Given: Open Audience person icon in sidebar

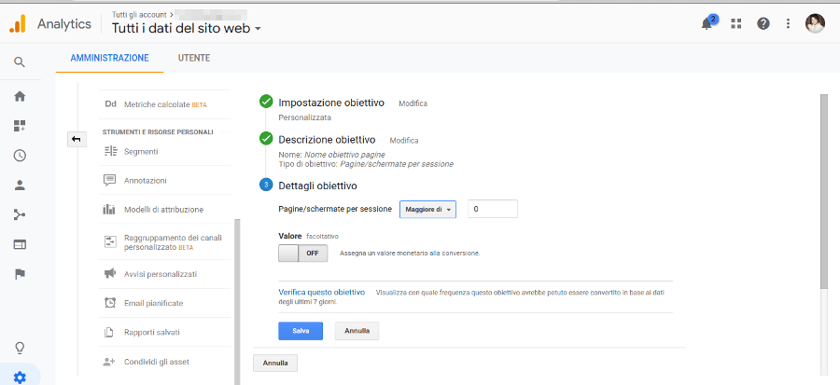Looking at the screenshot, I should (x=20, y=186).
